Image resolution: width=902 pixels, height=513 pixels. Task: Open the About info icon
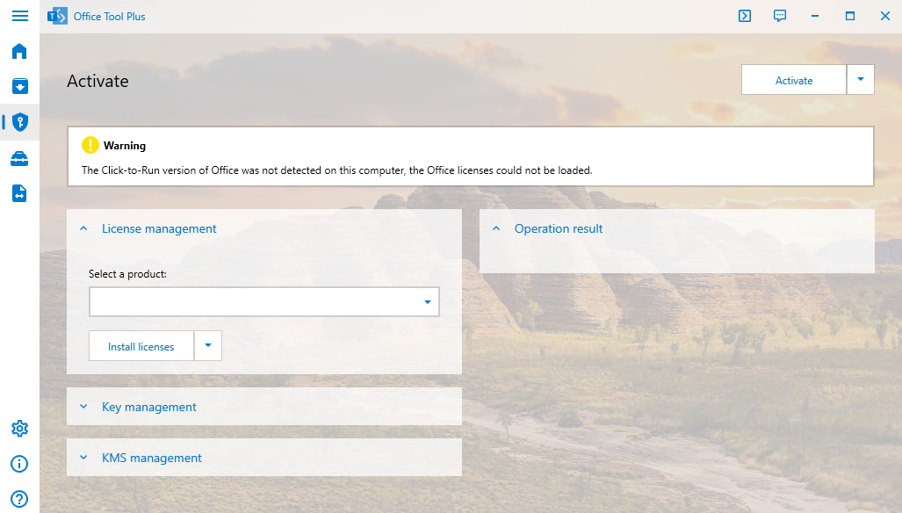(x=19, y=464)
